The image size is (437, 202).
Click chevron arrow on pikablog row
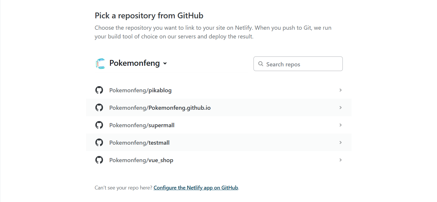pyautogui.click(x=340, y=90)
